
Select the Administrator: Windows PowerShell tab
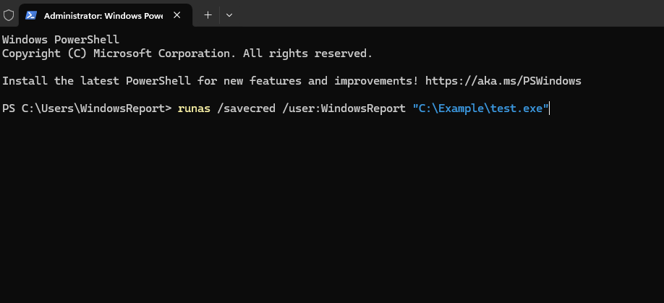(x=106, y=16)
